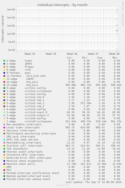Click the cyan APIC ICR read retries swatch

(x=4, y=140)
